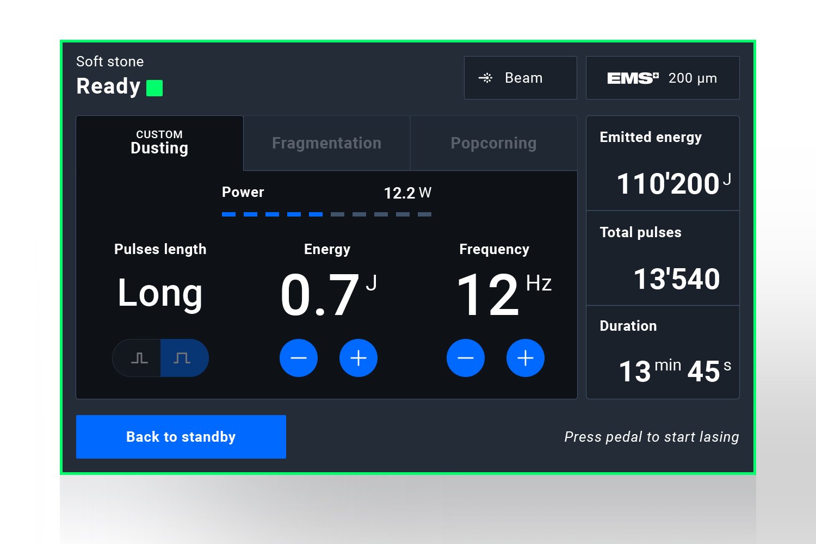Switch to the Custom Dusting tab
The image size is (816, 544).
(x=159, y=143)
